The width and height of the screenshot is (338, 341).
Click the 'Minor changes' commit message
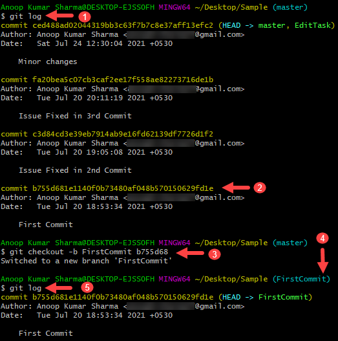48,61
